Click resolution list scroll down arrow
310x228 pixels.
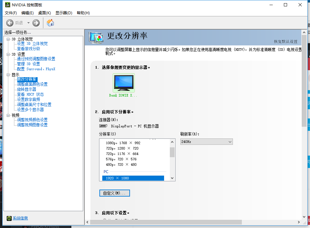pyautogui.click(x=172, y=178)
